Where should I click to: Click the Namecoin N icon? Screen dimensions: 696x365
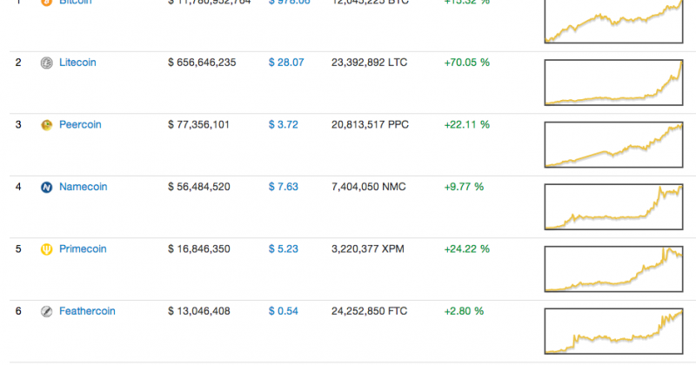point(47,187)
